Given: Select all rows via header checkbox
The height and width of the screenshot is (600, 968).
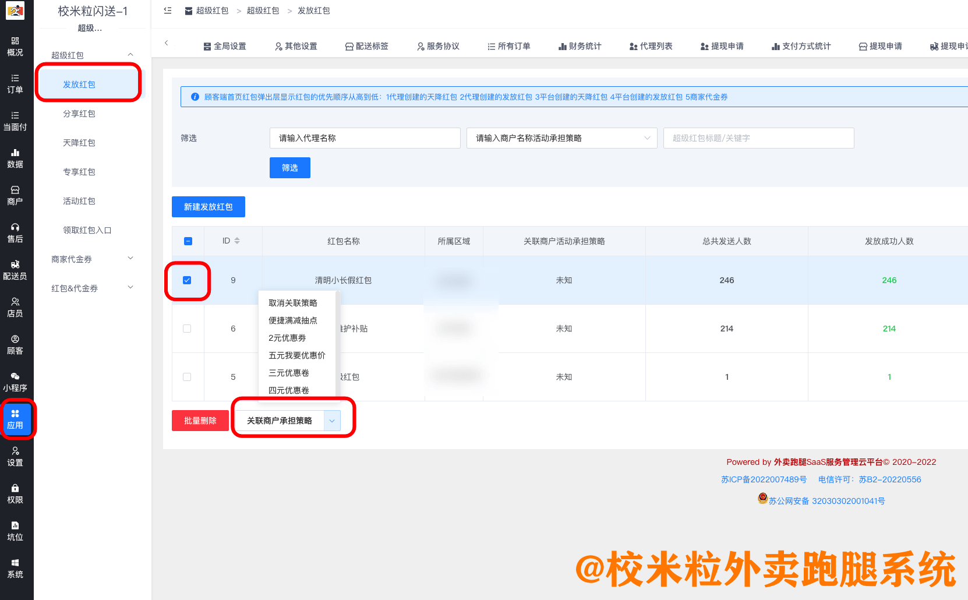Looking at the screenshot, I should (187, 241).
